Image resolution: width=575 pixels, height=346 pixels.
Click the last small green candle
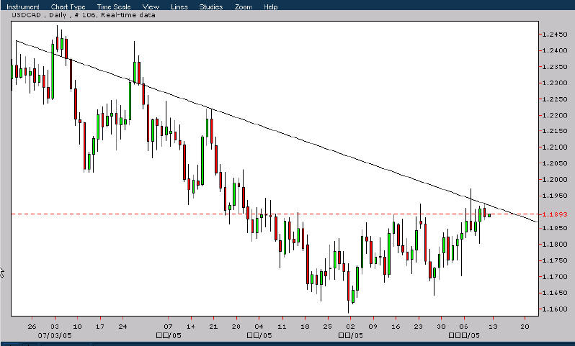click(489, 215)
